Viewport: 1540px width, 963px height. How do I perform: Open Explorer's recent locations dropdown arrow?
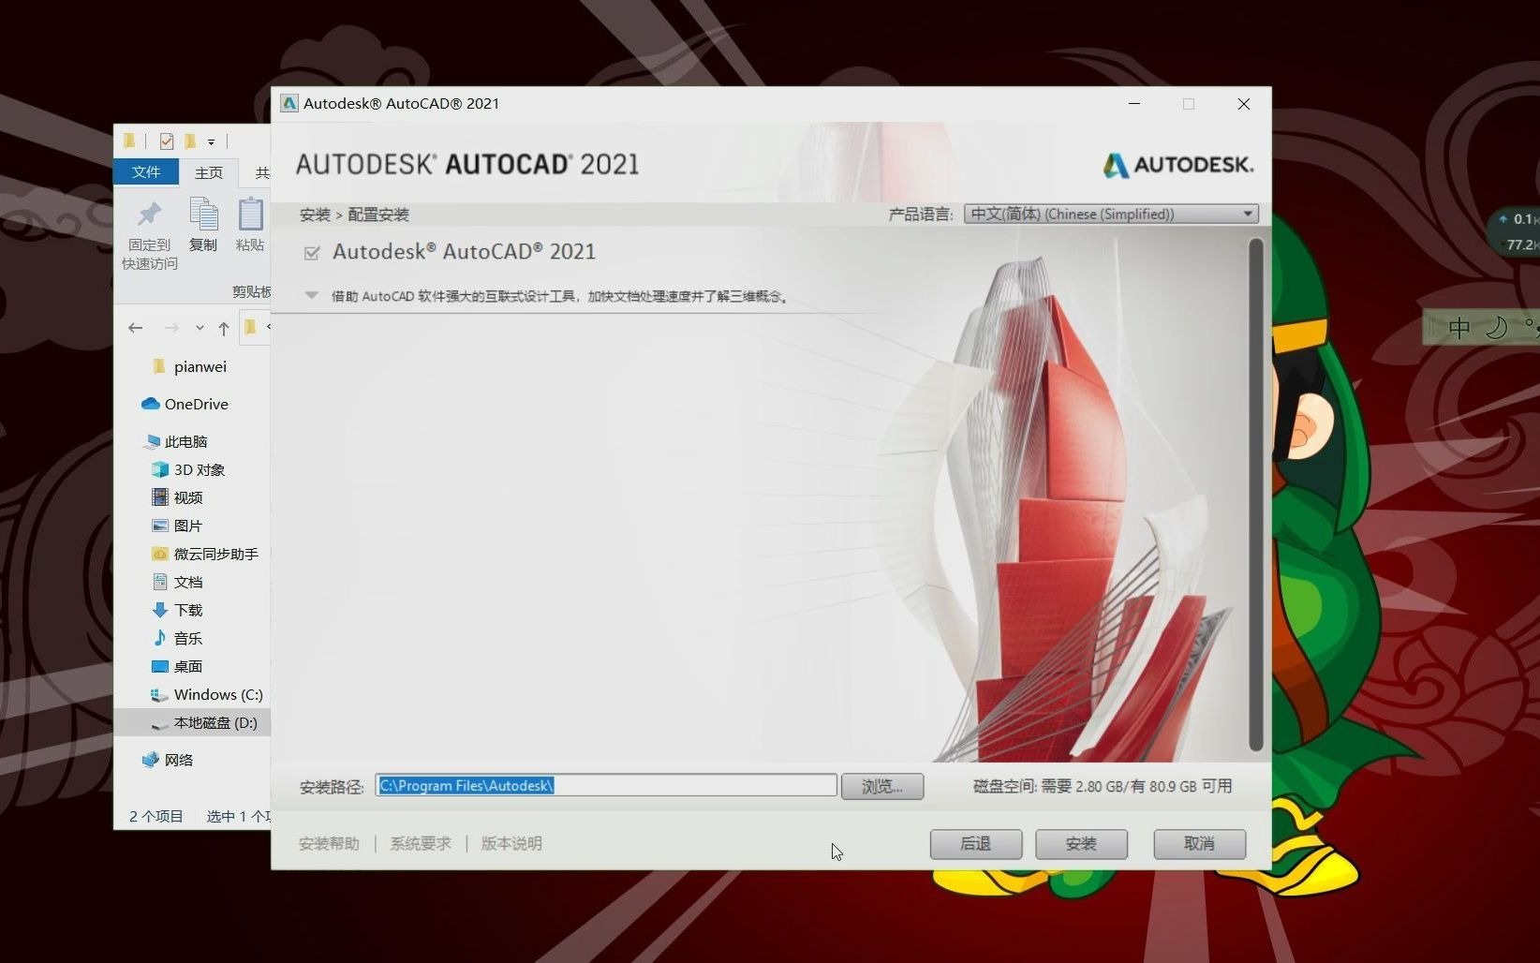(200, 328)
